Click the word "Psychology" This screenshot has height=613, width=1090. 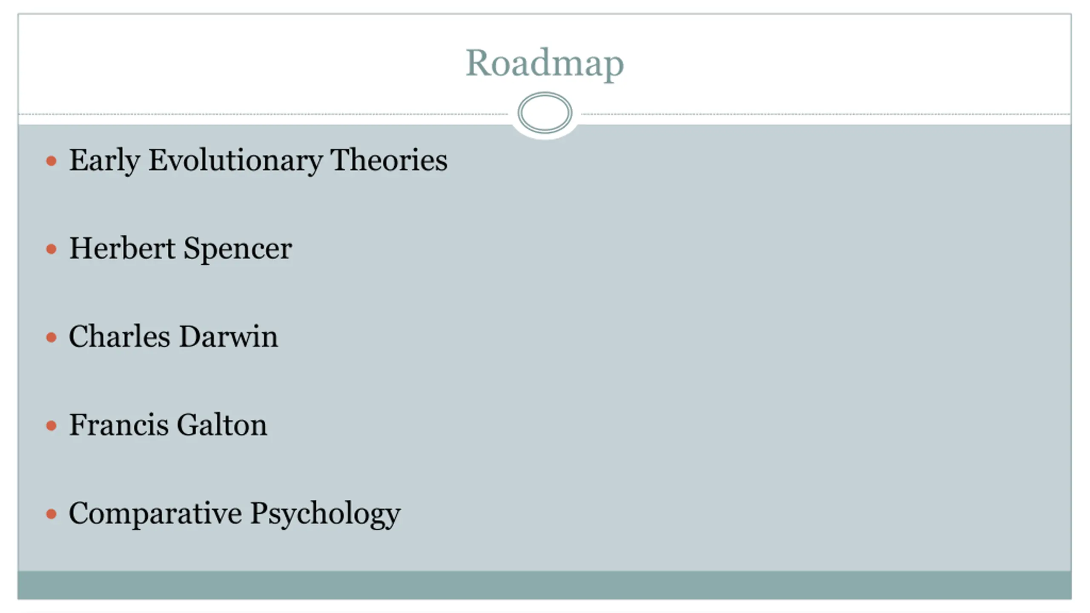(325, 514)
